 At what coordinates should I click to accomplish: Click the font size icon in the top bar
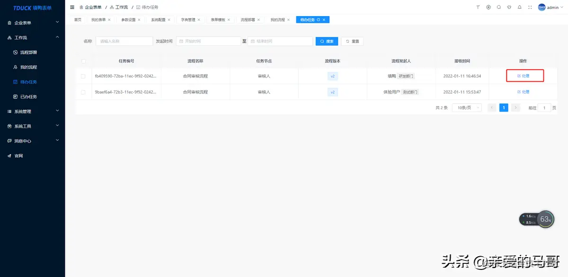[478, 7]
